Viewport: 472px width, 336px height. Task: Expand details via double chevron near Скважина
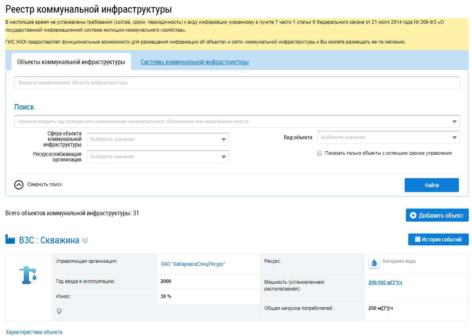pyautogui.click(x=85, y=241)
